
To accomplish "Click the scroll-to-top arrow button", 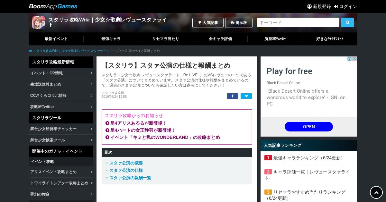I will [376, 192].
